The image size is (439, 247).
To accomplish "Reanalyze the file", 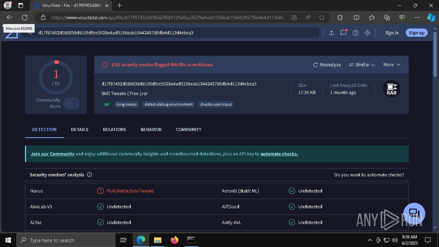I will pyautogui.click(x=327, y=64).
